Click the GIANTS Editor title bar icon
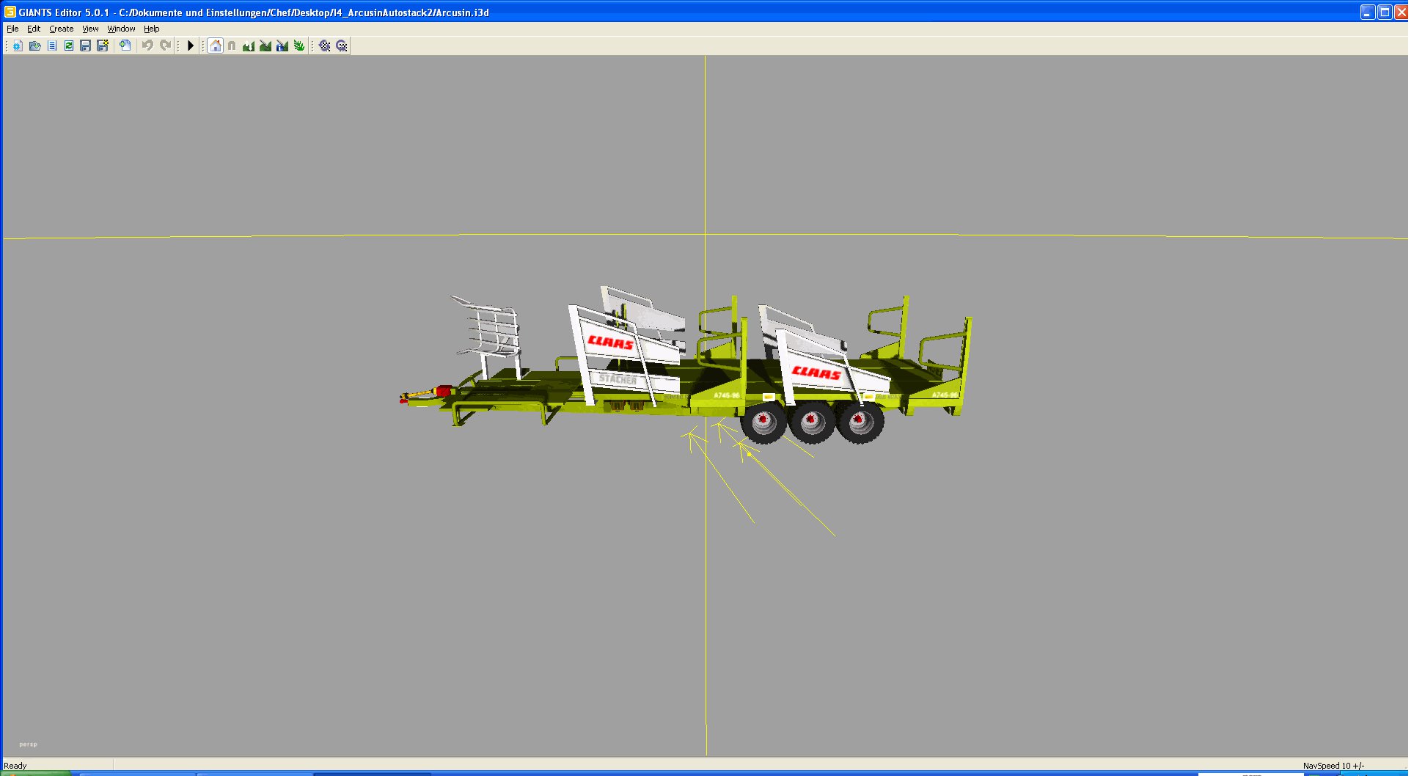This screenshot has height=776, width=1414. coord(10,12)
